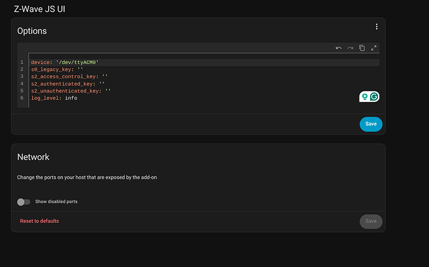Copy the YAML configuration to clipboard

pyautogui.click(x=362, y=48)
